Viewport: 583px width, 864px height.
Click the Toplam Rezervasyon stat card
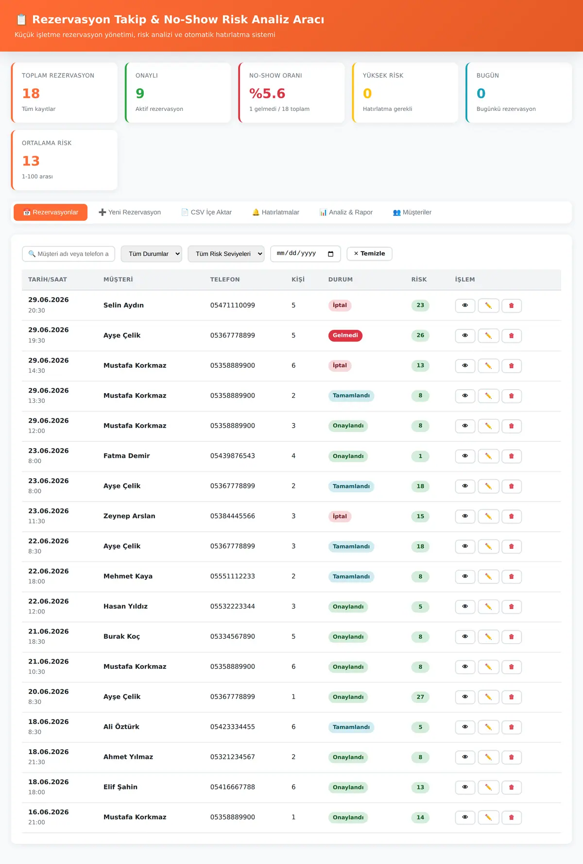click(64, 92)
